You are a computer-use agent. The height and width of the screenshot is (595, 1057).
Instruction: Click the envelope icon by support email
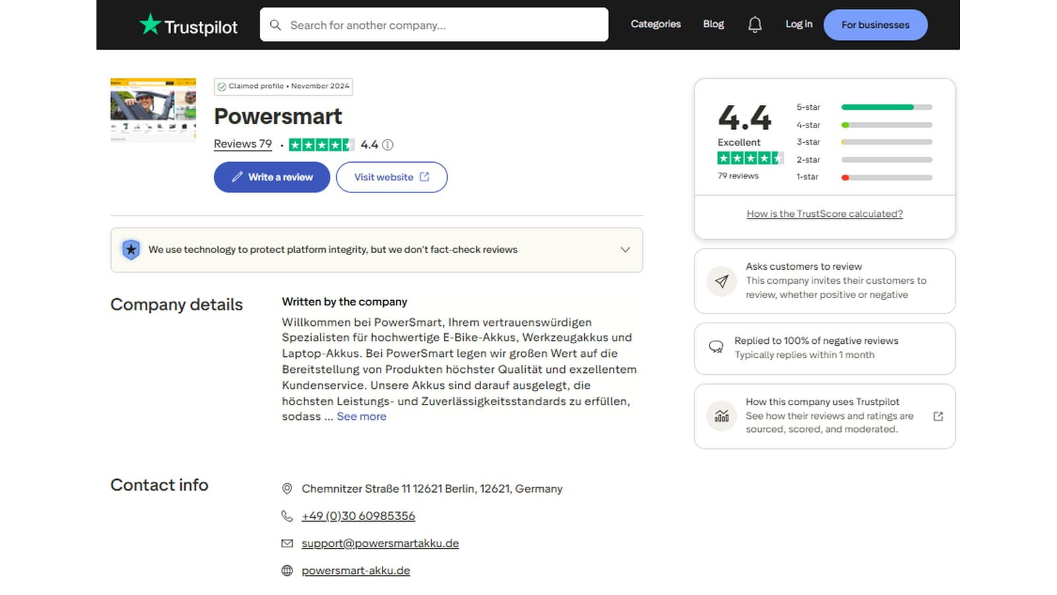coord(287,543)
